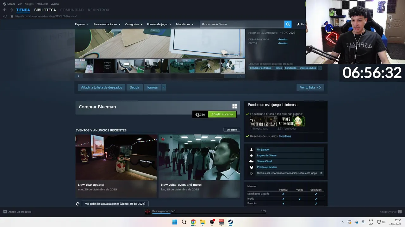Viewport: 405px width, 227px height.
Task: Open the Positivas user reviews link
Action: coord(285,136)
